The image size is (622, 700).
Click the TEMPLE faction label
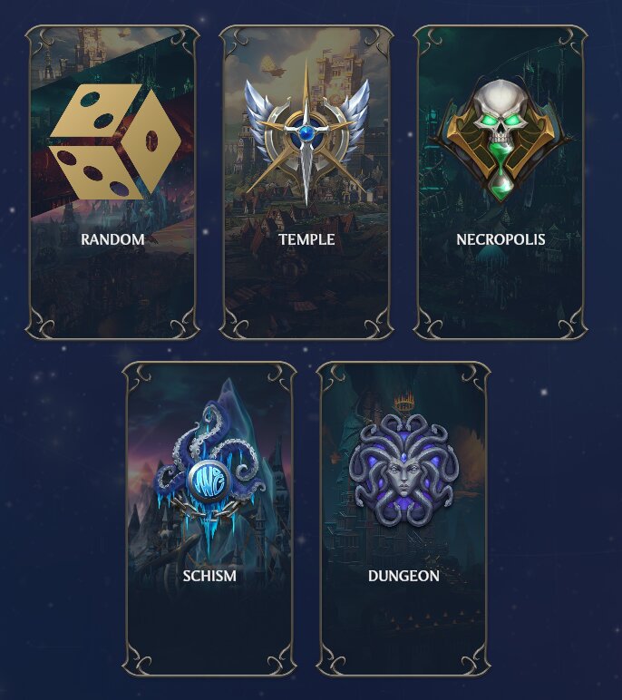(x=306, y=239)
